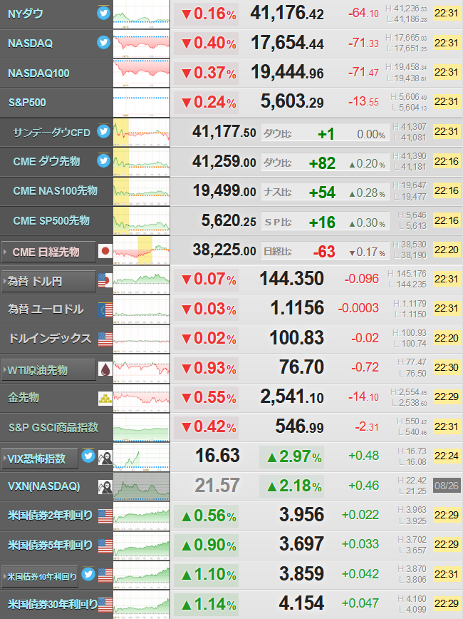Click US flag on 米国債券2年利回り row
Image resolution: width=463 pixels, height=619 pixels.
pos(105,516)
